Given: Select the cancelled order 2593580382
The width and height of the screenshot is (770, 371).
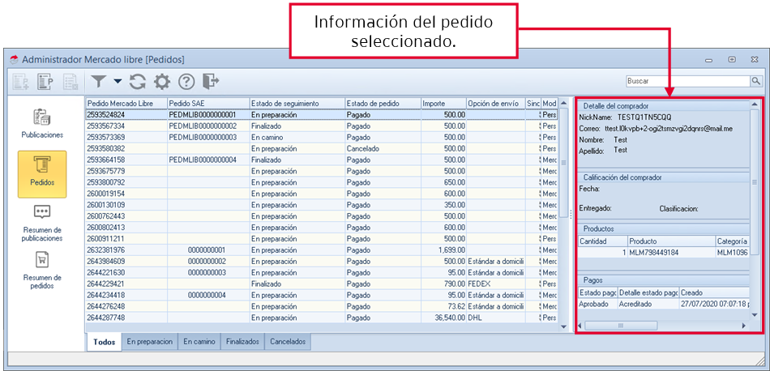Looking at the screenshot, I should [322, 148].
